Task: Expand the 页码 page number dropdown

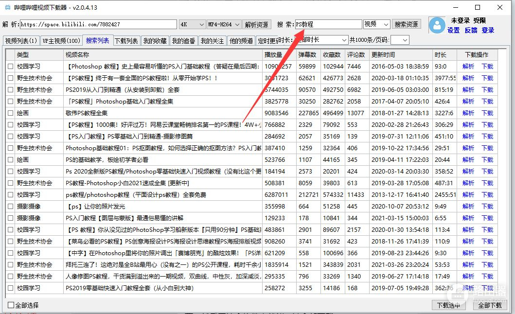Action: pyautogui.click(x=400, y=40)
